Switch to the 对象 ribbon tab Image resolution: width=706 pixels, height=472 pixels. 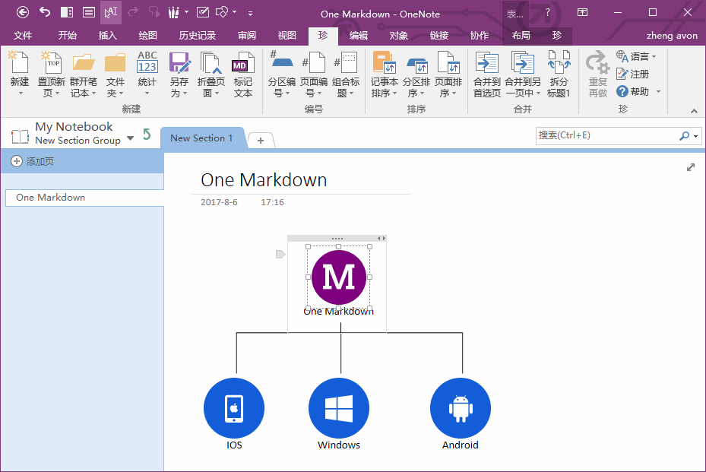coord(398,36)
